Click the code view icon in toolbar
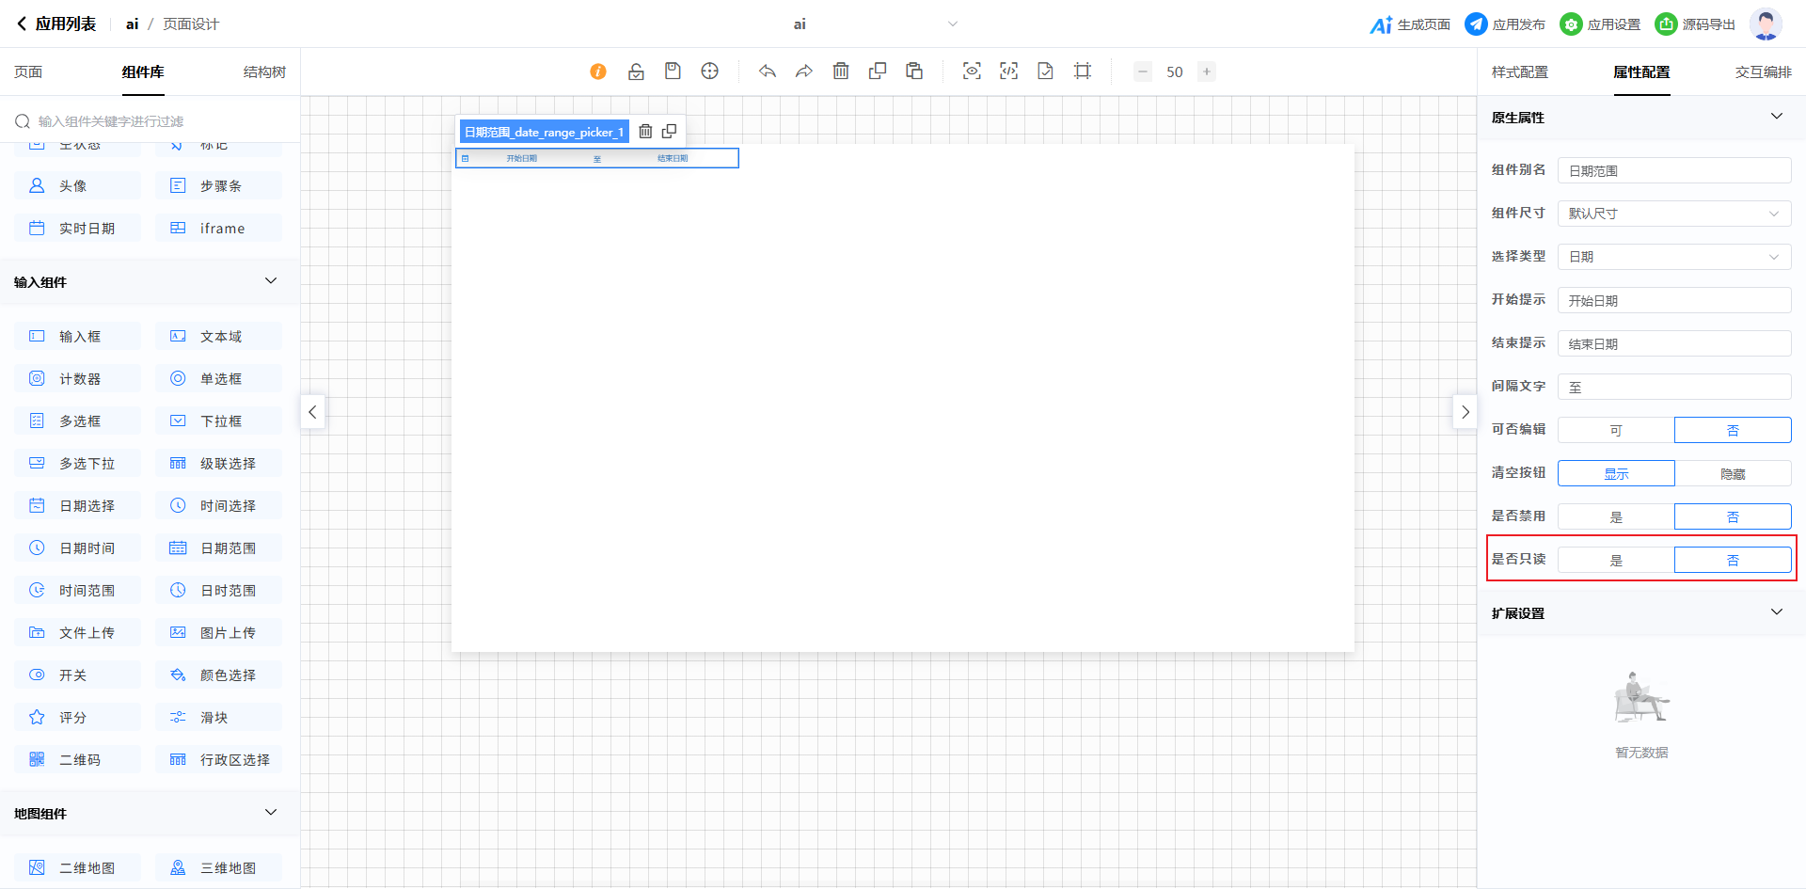This screenshot has width=1806, height=889. [x=1008, y=71]
